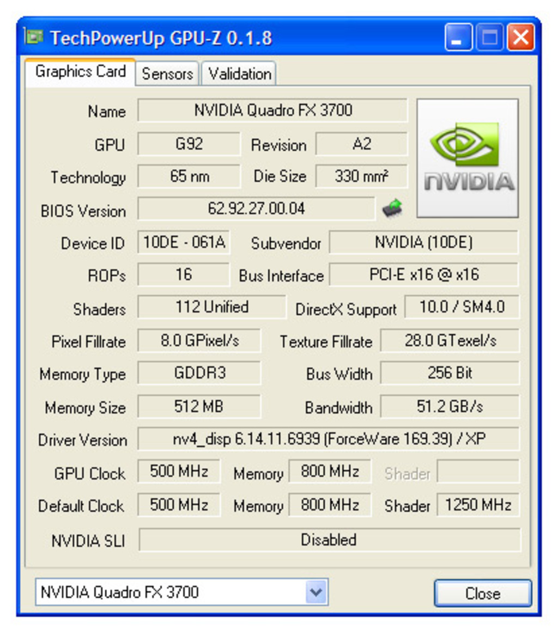Image resolution: width=558 pixels, height=637 pixels.
Task: Switch to the Sensors tab
Action: 167,73
